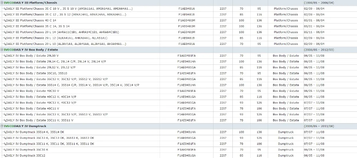Click engine code F1AE0481A in Platform/Chassis 29 L 10 row

[186, 44]
